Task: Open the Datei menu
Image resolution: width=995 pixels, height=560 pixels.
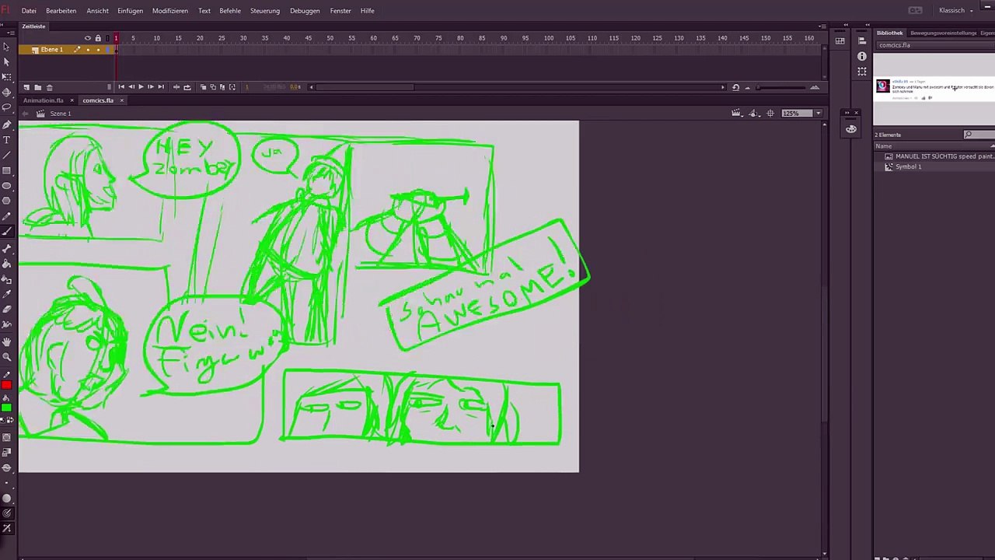Action: click(x=29, y=11)
